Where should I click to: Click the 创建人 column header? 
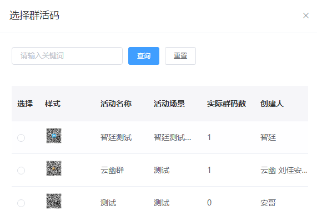point(272,104)
